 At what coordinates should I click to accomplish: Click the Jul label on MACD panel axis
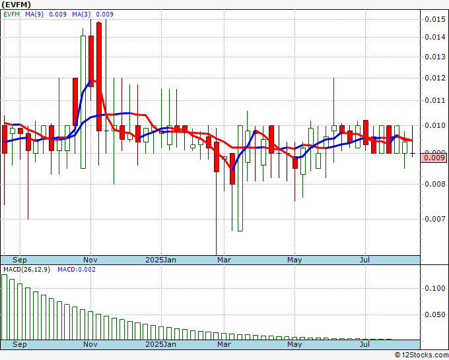coord(364,344)
